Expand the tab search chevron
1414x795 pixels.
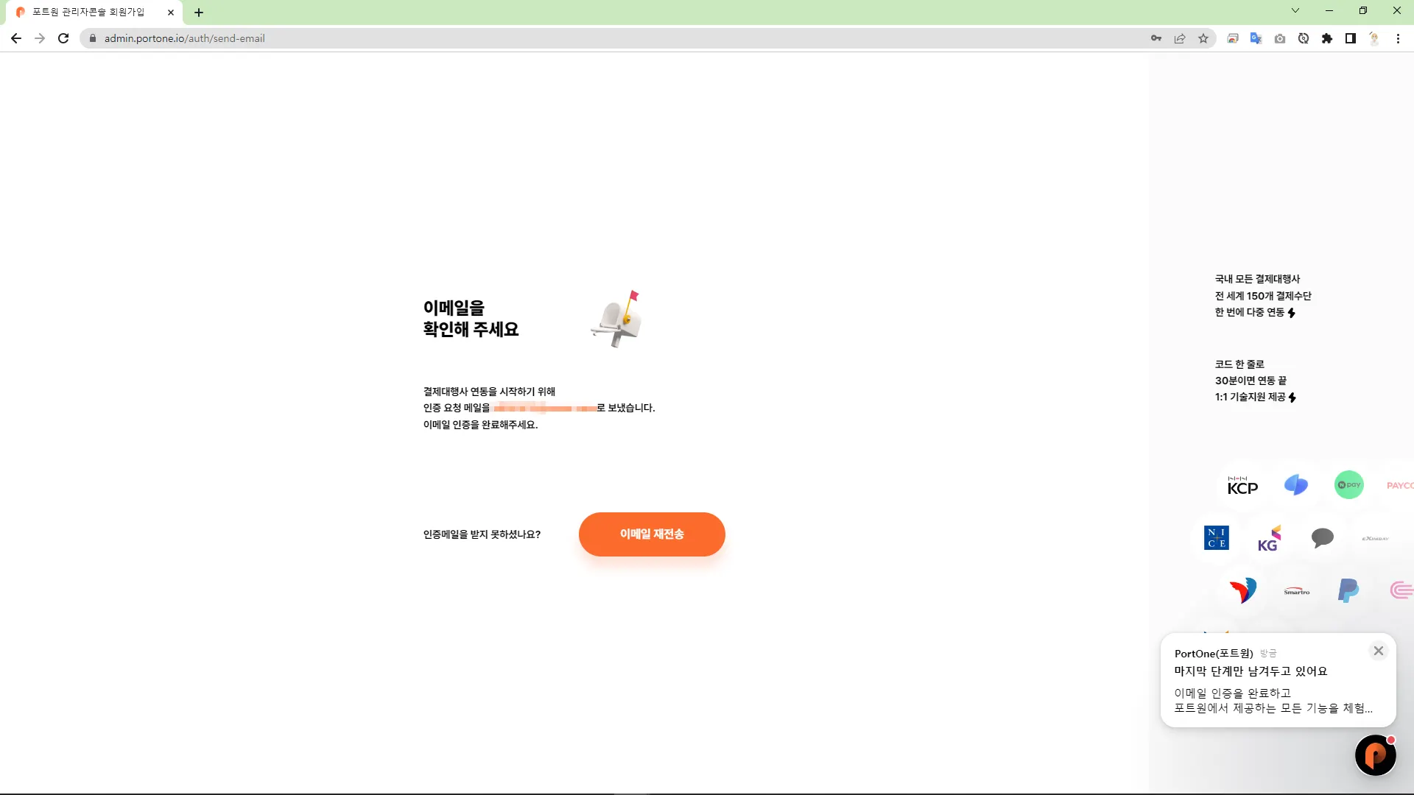click(1295, 11)
